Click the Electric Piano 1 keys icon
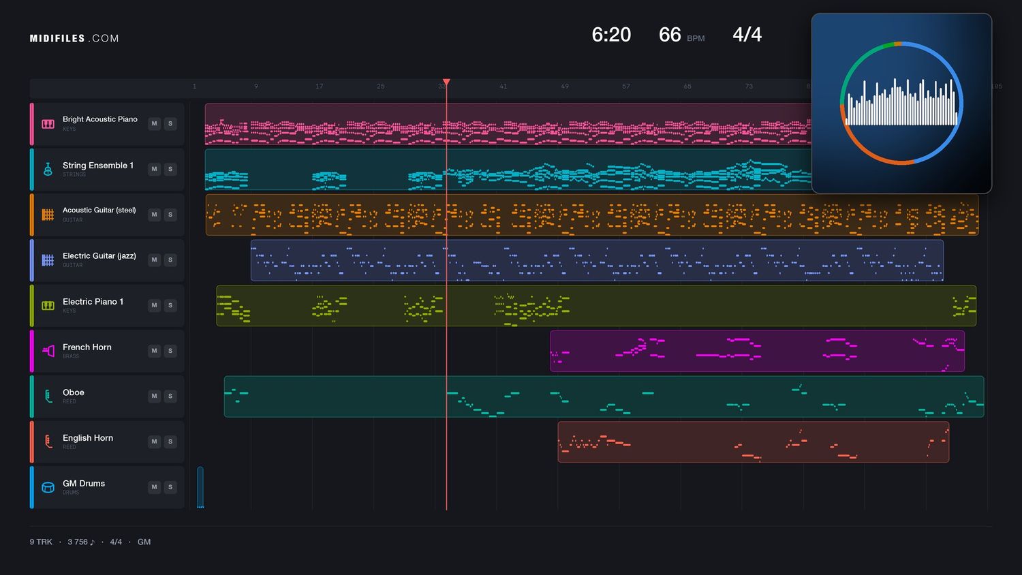Screen dimensions: 1022x575 coord(48,305)
